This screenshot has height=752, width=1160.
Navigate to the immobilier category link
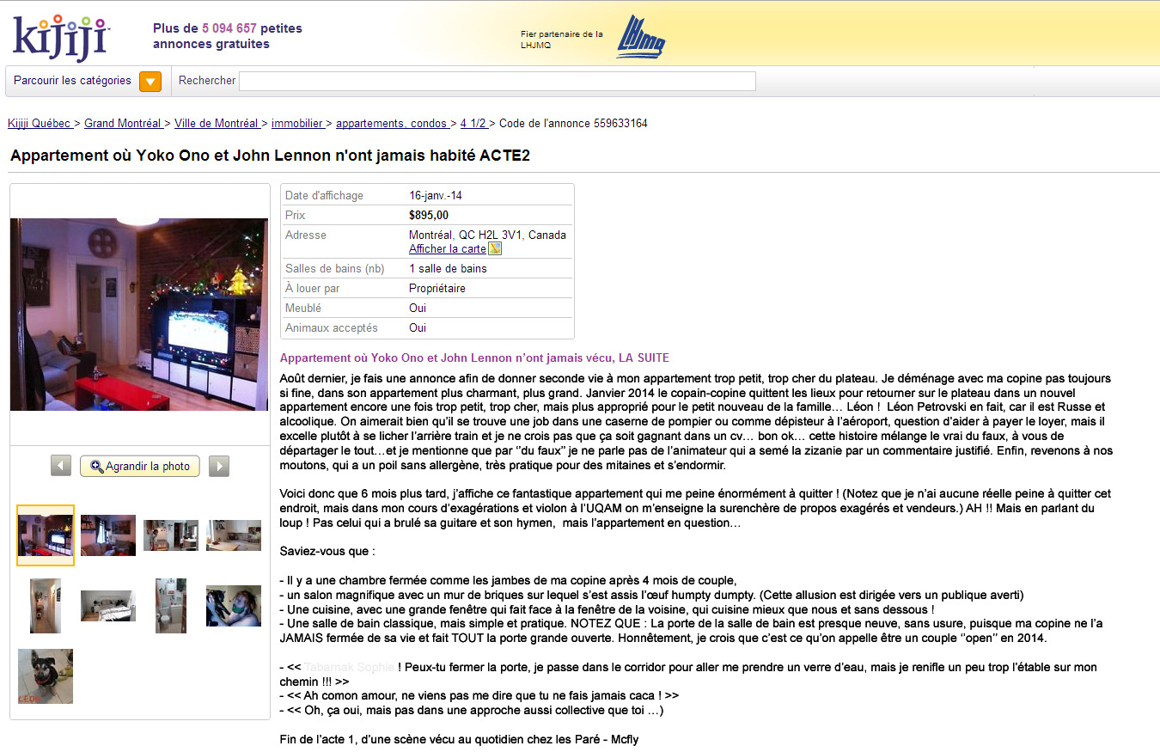pyautogui.click(x=297, y=123)
